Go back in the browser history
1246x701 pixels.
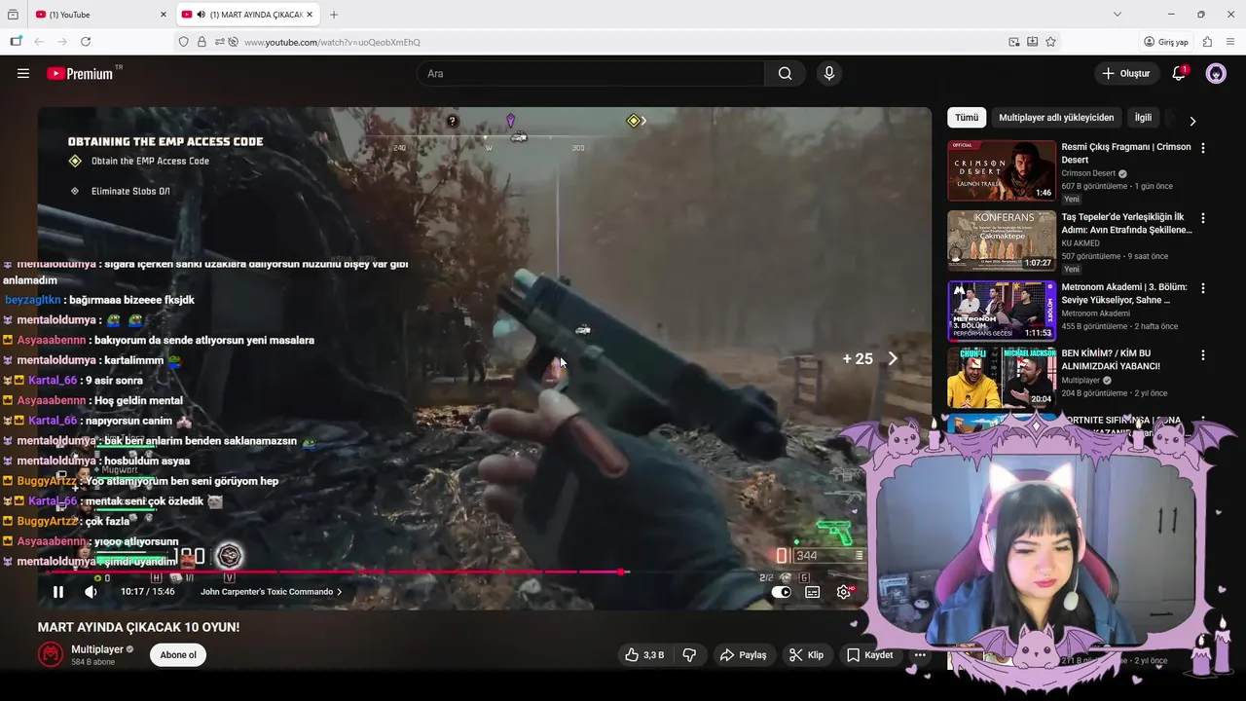[39, 42]
